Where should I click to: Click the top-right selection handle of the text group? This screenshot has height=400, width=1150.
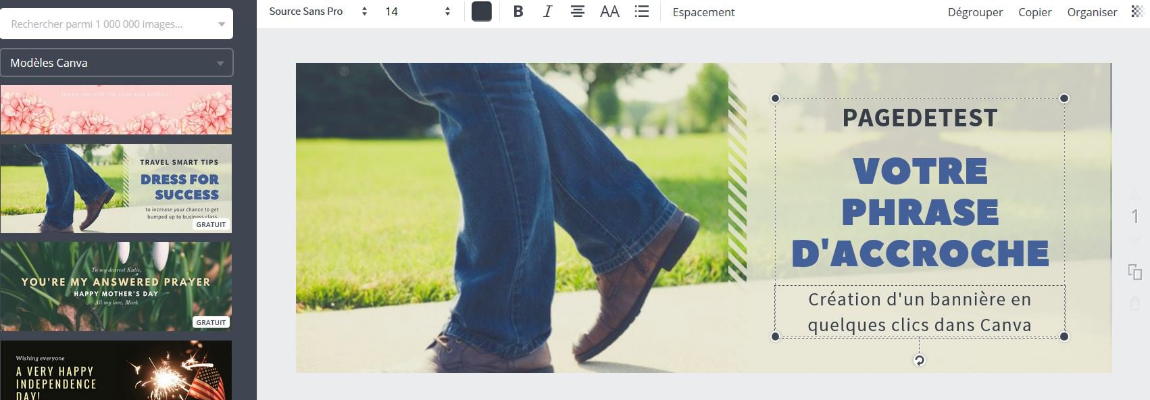coord(1064,98)
